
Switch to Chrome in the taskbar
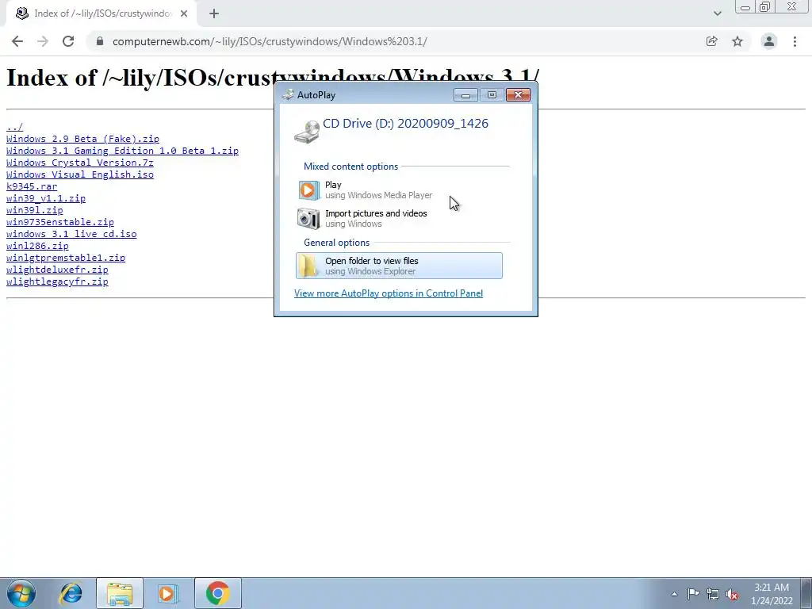pos(217,593)
